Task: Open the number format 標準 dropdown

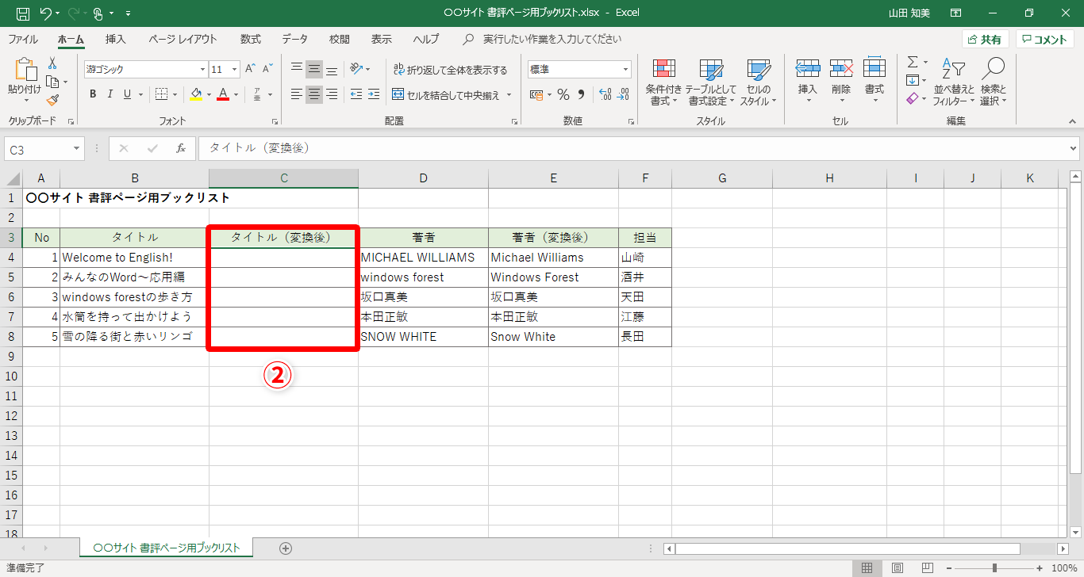Action: (625, 69)
